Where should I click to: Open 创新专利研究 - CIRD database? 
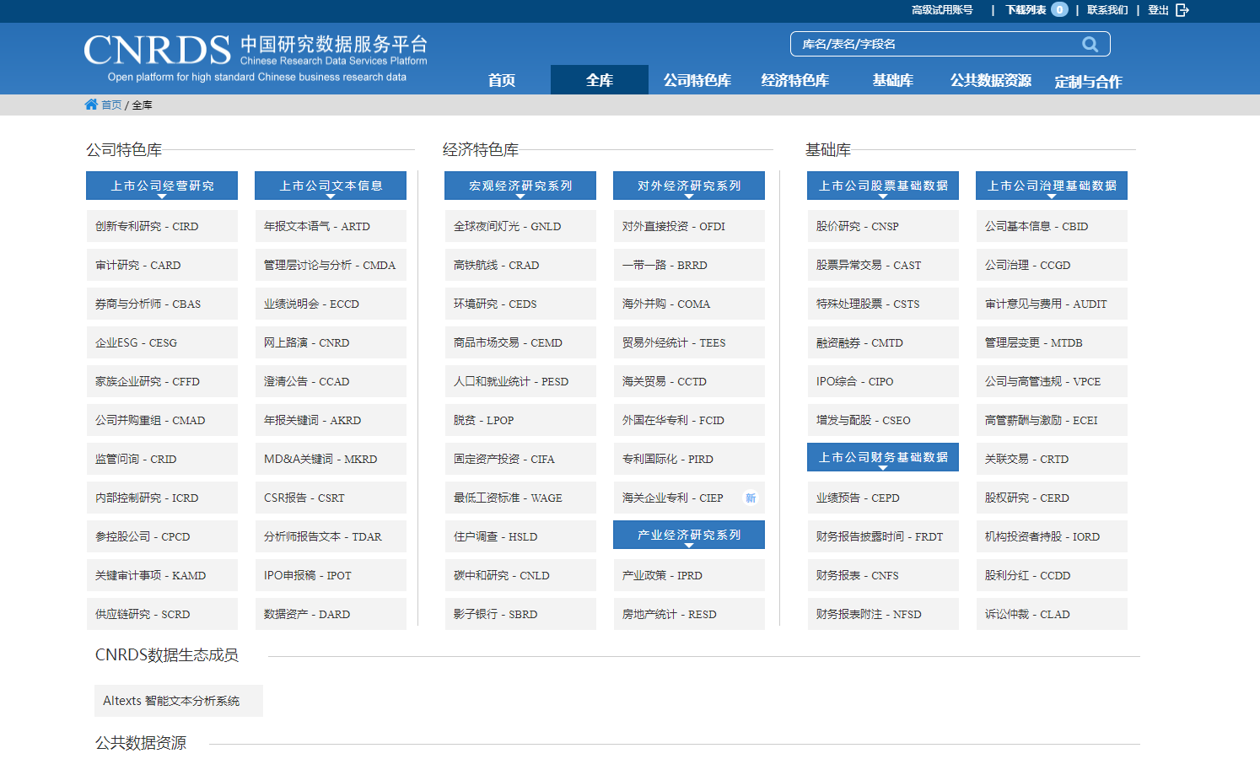(162, 226)
